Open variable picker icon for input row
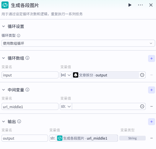 point(142,75)
